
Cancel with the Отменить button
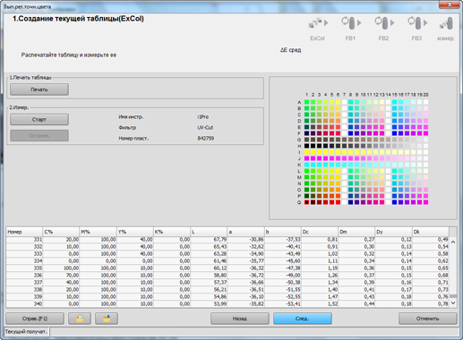[x=428, y=319]
